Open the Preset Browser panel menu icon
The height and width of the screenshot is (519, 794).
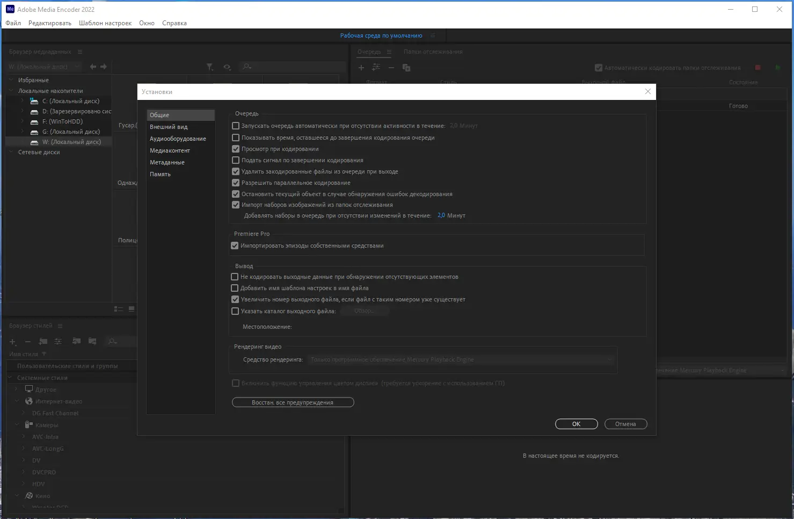[x=60, y=326]
